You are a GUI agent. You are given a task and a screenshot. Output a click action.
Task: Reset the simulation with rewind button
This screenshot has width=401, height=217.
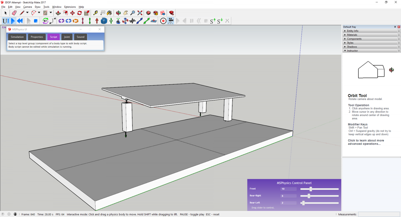[20, 21]
